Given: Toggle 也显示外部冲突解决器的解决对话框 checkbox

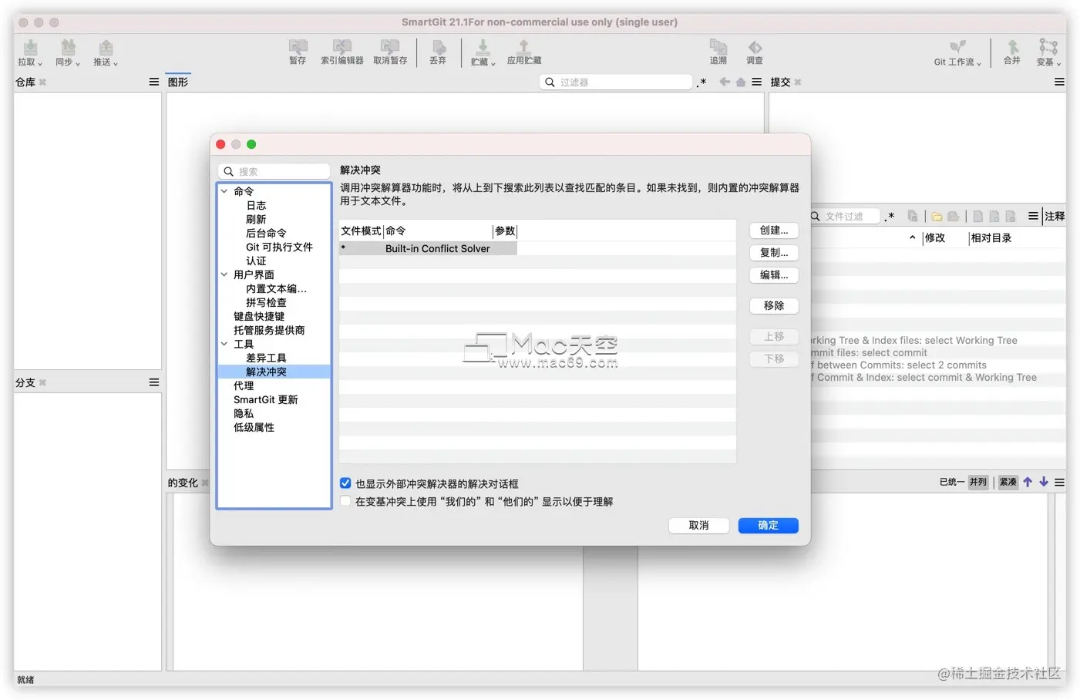Looking at the screenshot, I should tap(345, 483).
